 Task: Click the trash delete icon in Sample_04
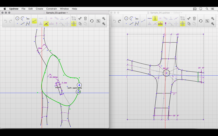click(x=194, y=18)
